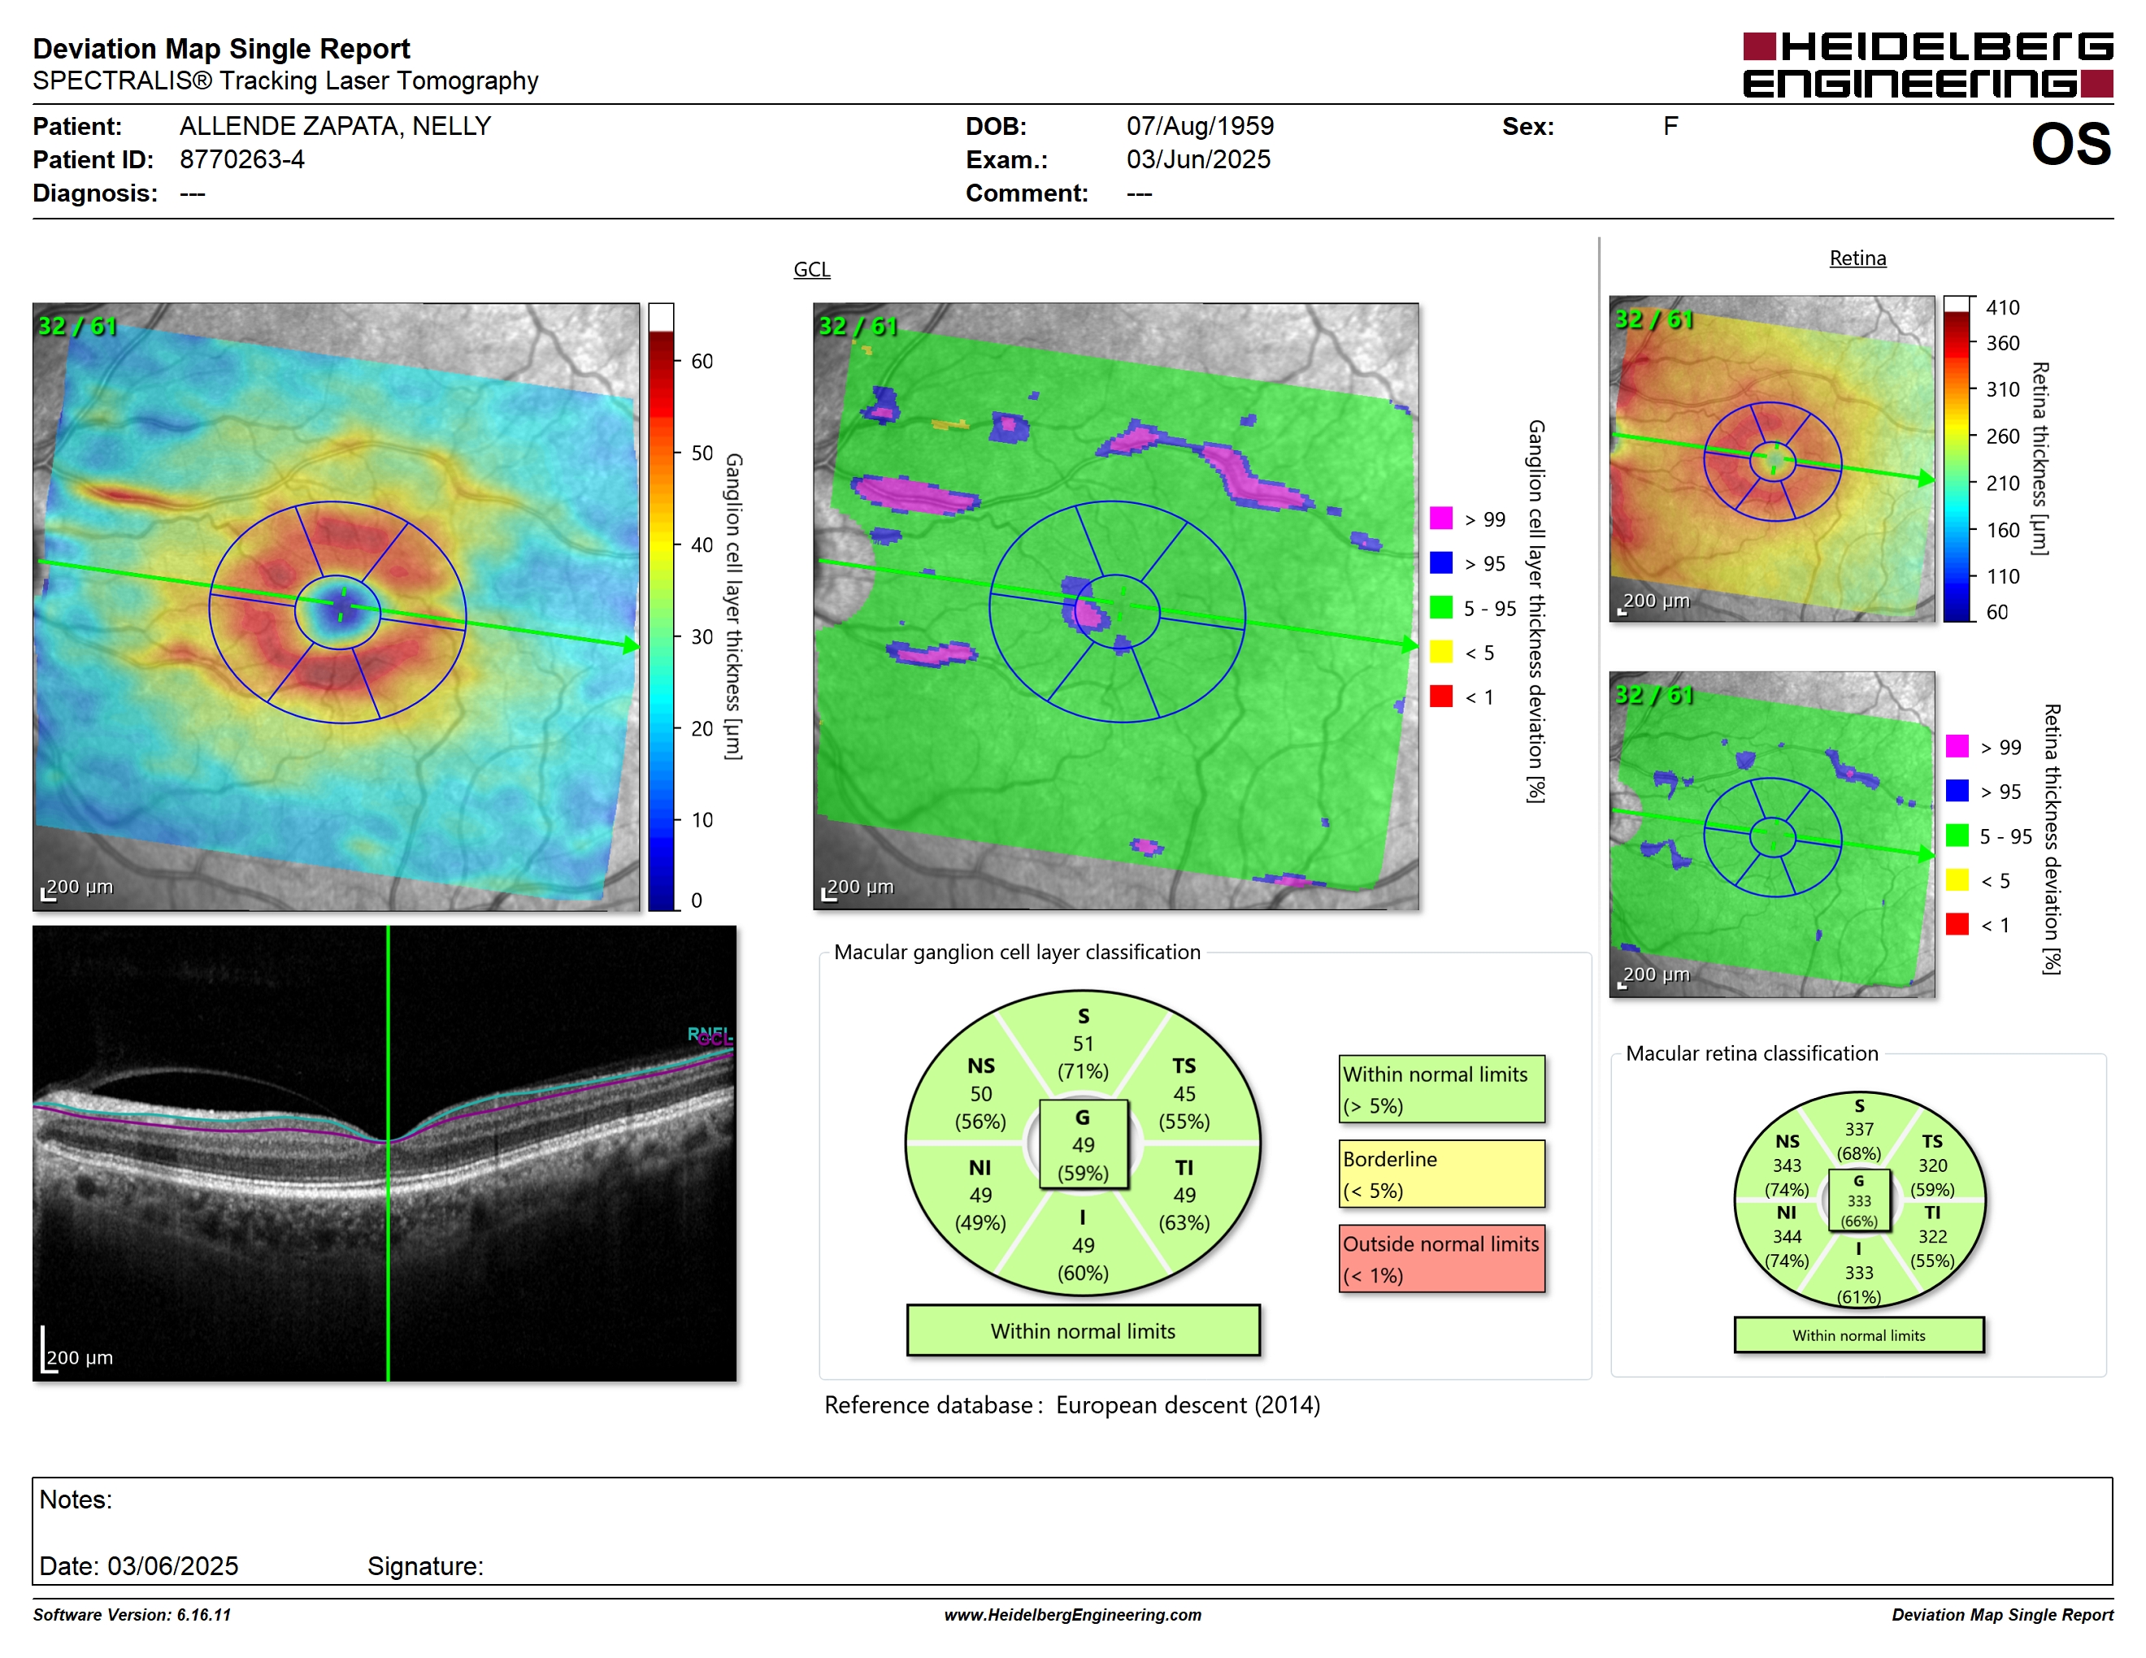The width and height of the screenshot is (2146, 1658).
Task: Click Software Version: 6.16.11 footer
Action: tap(132, 1615)
